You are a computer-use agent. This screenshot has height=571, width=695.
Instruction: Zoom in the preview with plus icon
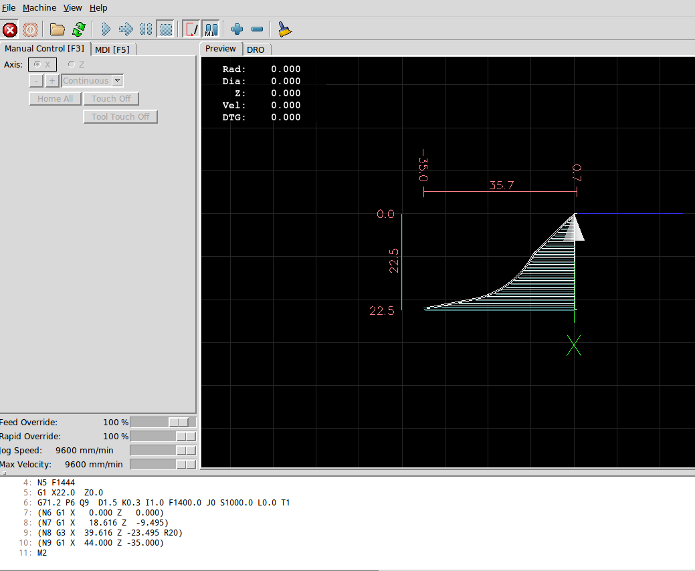coord(237,29)
